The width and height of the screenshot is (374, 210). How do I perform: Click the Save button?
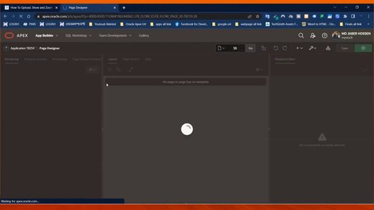point(344,48)
